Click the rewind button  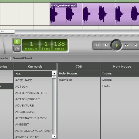coord(106,45)
